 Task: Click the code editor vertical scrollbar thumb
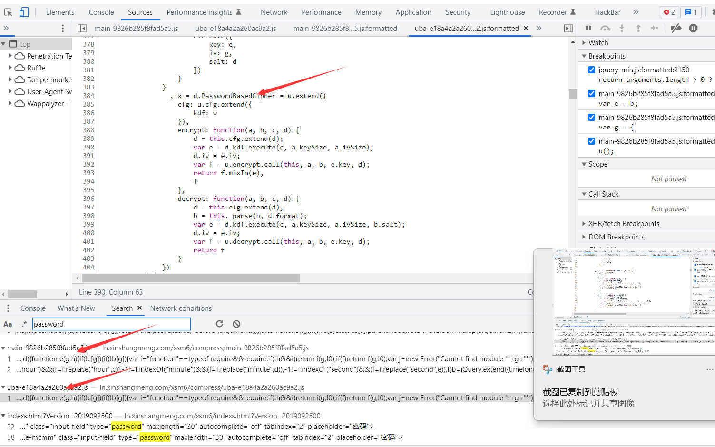573,93
